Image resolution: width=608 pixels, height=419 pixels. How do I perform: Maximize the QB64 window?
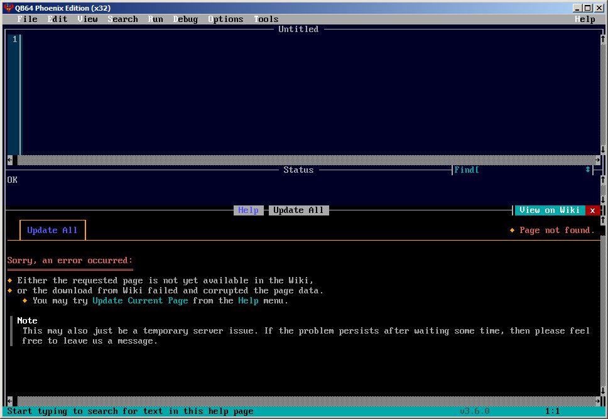[587, 8]
